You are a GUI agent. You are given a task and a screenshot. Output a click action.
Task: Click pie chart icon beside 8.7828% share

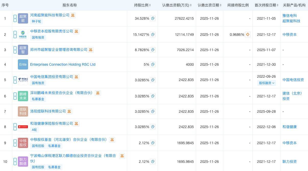(x=153, y=50)
